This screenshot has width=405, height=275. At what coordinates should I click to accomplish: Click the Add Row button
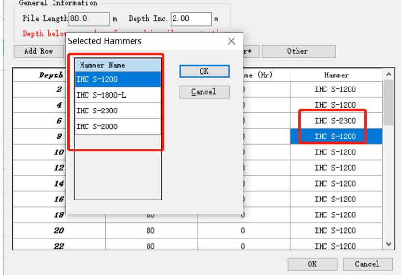pyautogui.click(x=39, y=51)
